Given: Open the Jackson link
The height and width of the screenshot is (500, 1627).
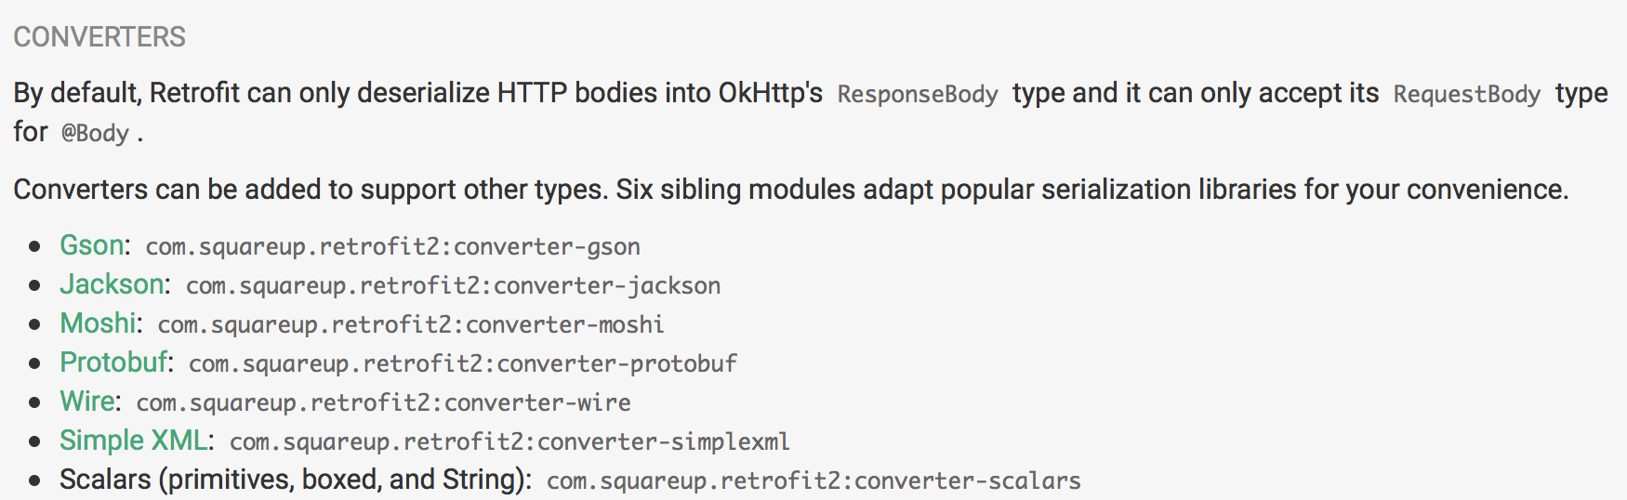Looking at the screenshot, I should (112, 284).
